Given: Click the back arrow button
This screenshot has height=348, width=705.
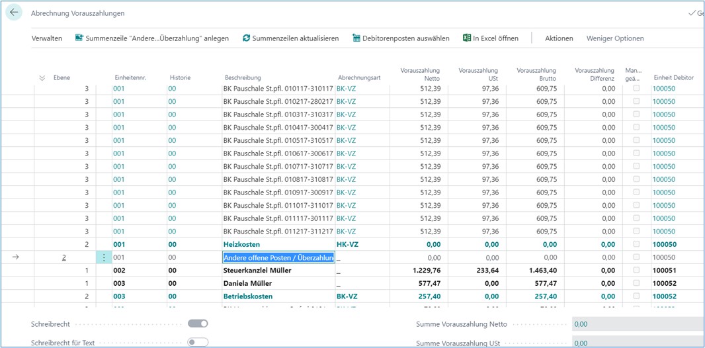Looking at the screenshot, I should (14, 13).
